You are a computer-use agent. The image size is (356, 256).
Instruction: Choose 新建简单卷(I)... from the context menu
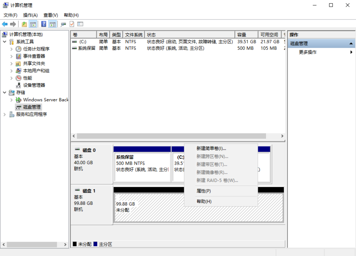tap(211, 149)
